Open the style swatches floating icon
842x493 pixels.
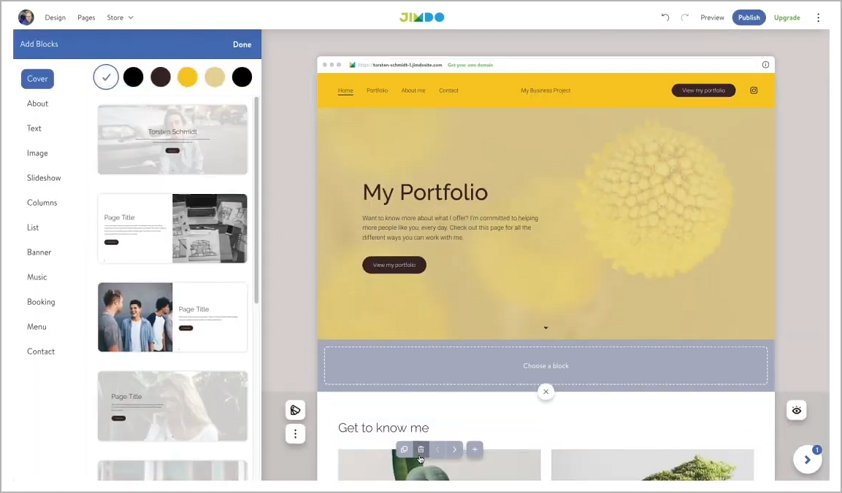coord(295,410)
